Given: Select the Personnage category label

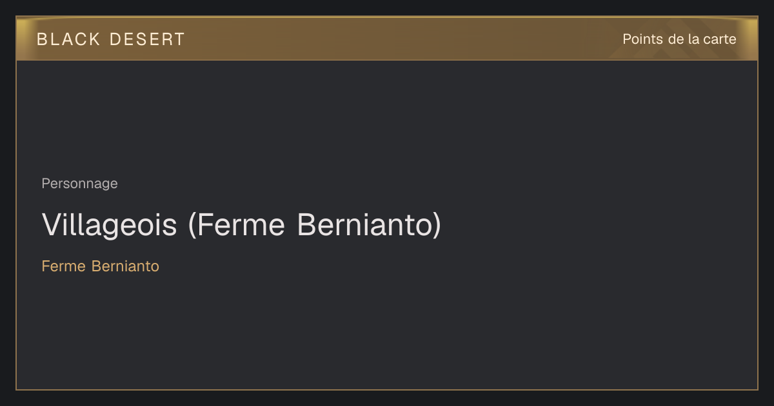Looking at the screenshot, I should [x=79, y=184].
